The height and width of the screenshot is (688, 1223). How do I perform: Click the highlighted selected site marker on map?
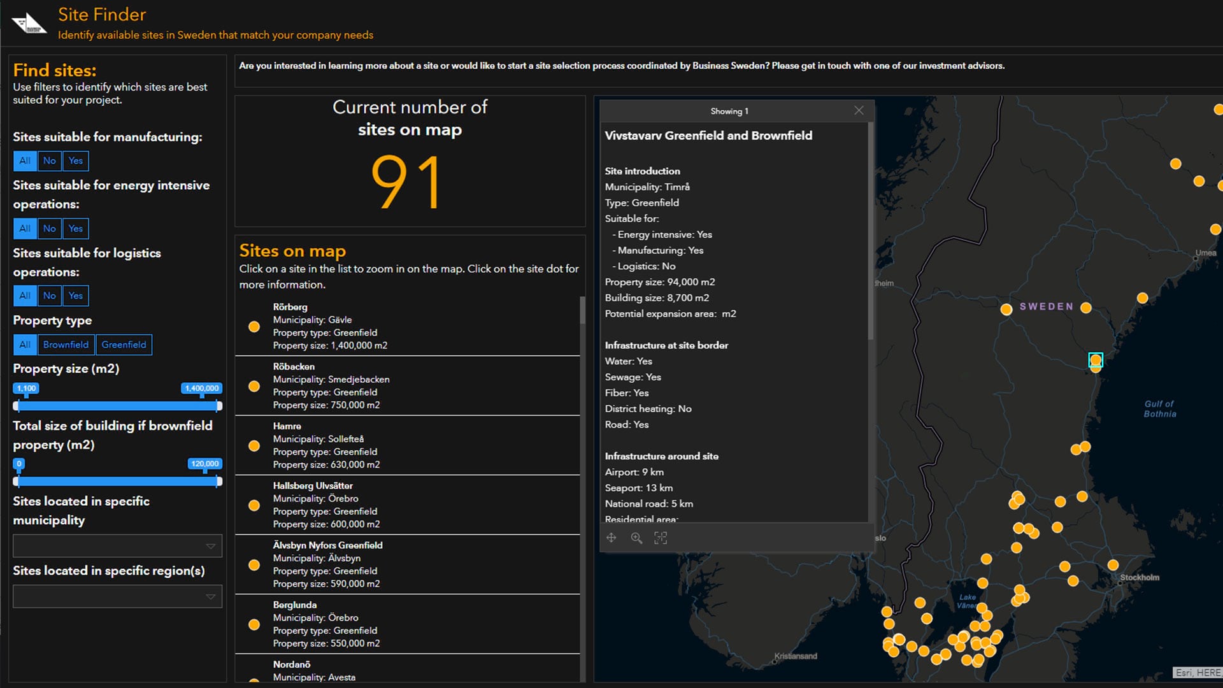click(1095, 361)
